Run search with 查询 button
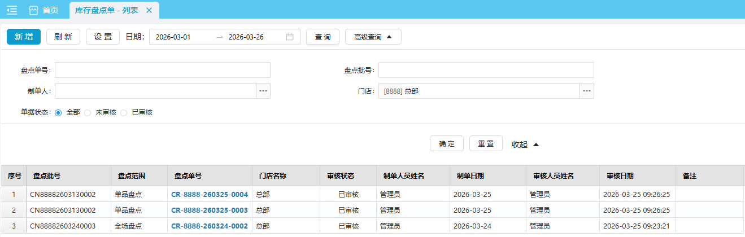This screenshot has width=745, height=237. coord(323,37)
